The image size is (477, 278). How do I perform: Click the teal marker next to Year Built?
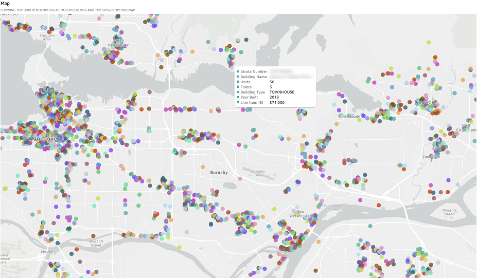click(x=239, y=97)
